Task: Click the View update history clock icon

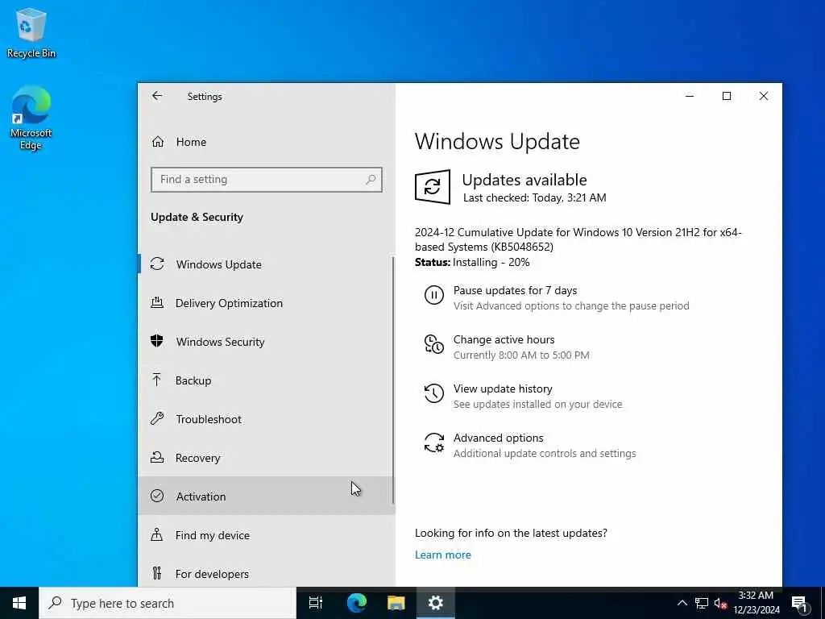Action: 434,393
